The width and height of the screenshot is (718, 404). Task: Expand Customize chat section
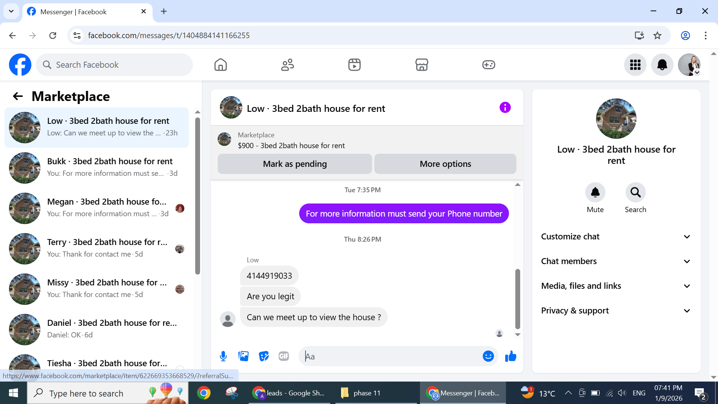(616, 236)
